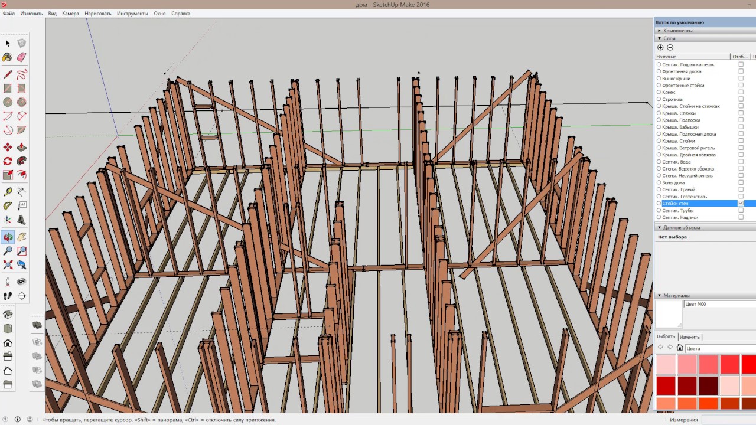Viewport: 756px width, 425px height.
Task: Select the Text label tool (A1)
Action: point(22,206)
